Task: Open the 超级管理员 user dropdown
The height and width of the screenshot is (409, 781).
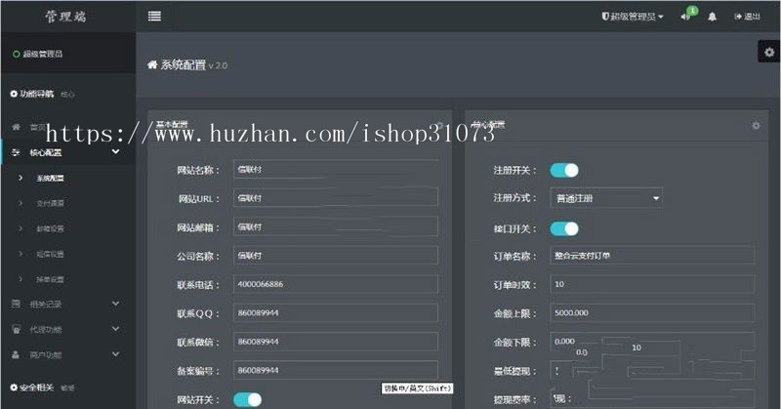Action: pos(633,17)
